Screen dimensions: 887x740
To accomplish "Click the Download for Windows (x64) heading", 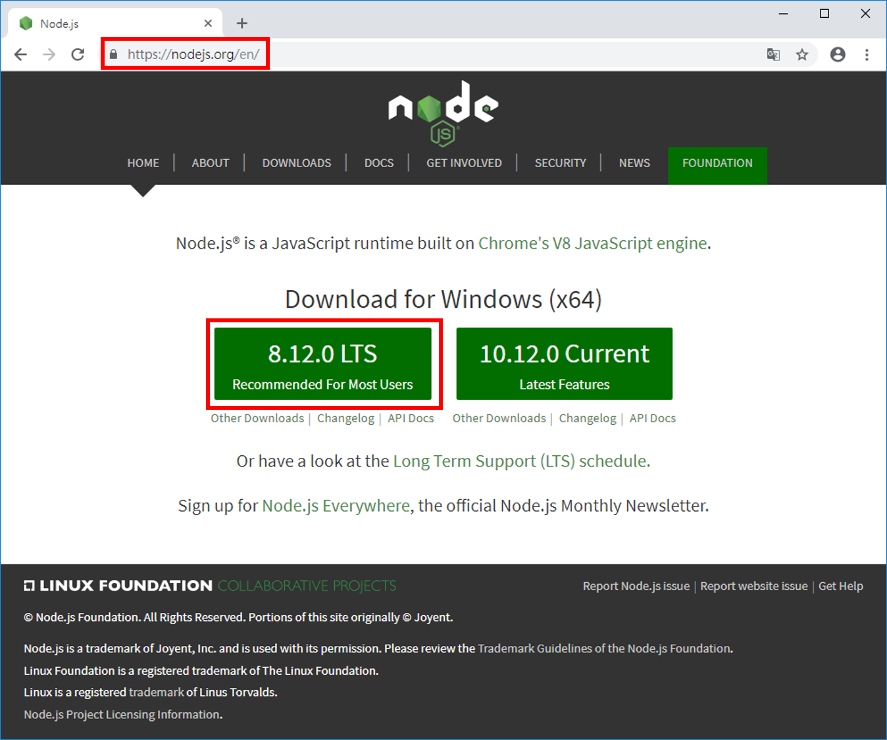I will pos(444,299).
